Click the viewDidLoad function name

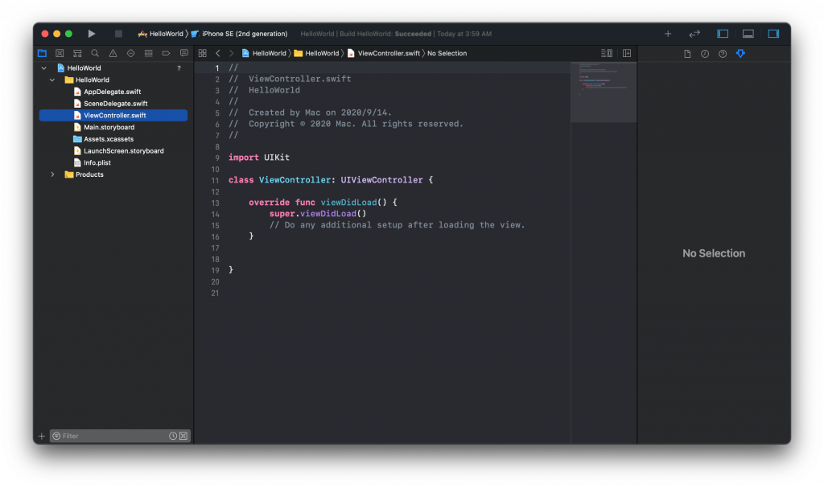click(349, 203)
